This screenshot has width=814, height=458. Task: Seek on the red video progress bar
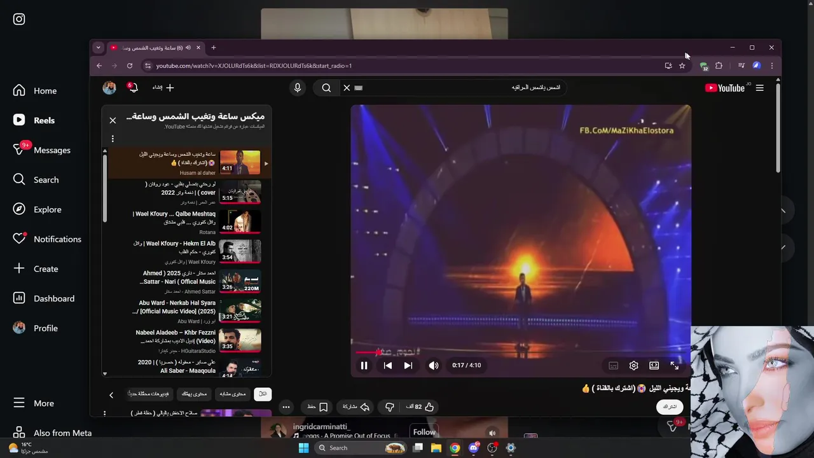pyautogui.click(x=520, y=352)
